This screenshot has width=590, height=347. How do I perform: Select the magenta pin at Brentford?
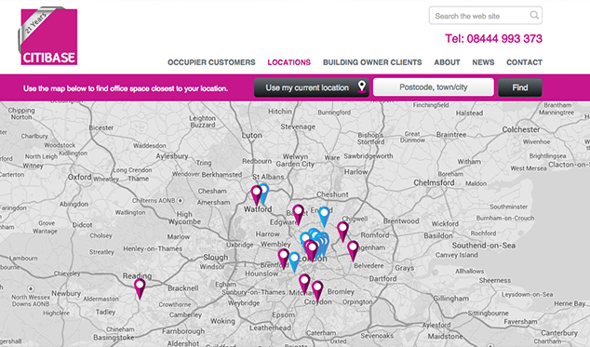pos(283,259)
